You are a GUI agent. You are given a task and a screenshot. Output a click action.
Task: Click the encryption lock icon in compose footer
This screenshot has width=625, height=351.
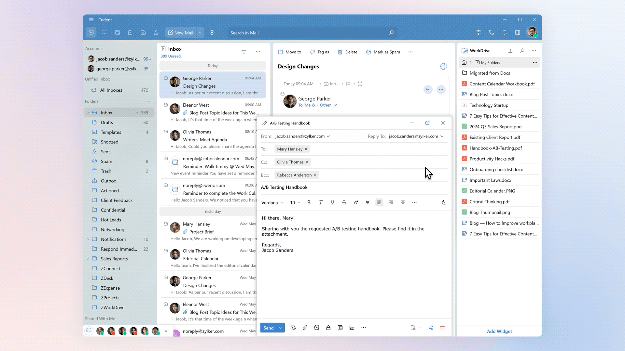click(328, 328)
